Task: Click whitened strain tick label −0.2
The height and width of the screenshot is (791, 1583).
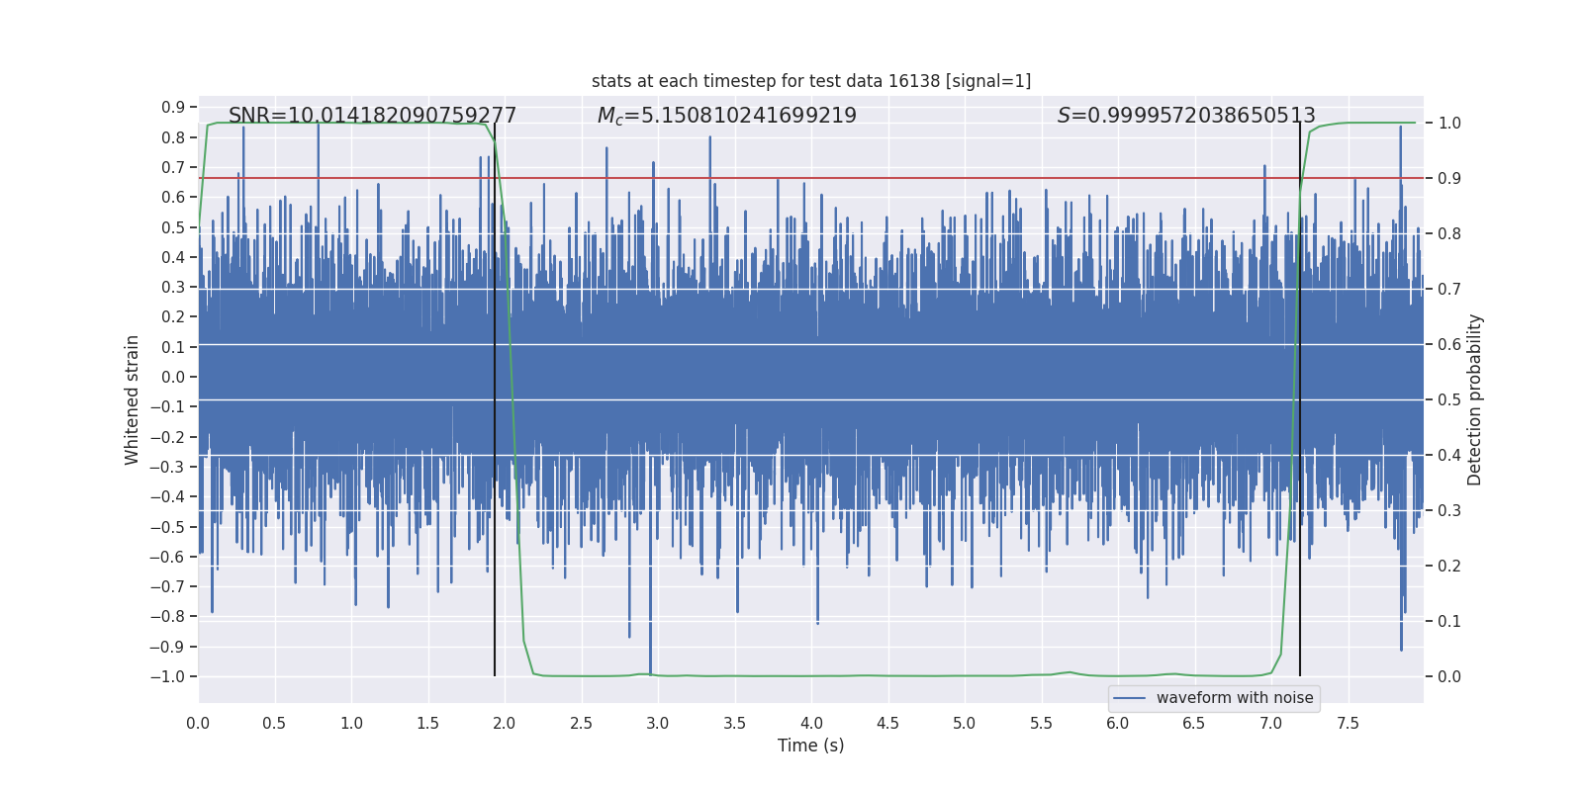Action: pyautogui.click(x=167, y=437)
